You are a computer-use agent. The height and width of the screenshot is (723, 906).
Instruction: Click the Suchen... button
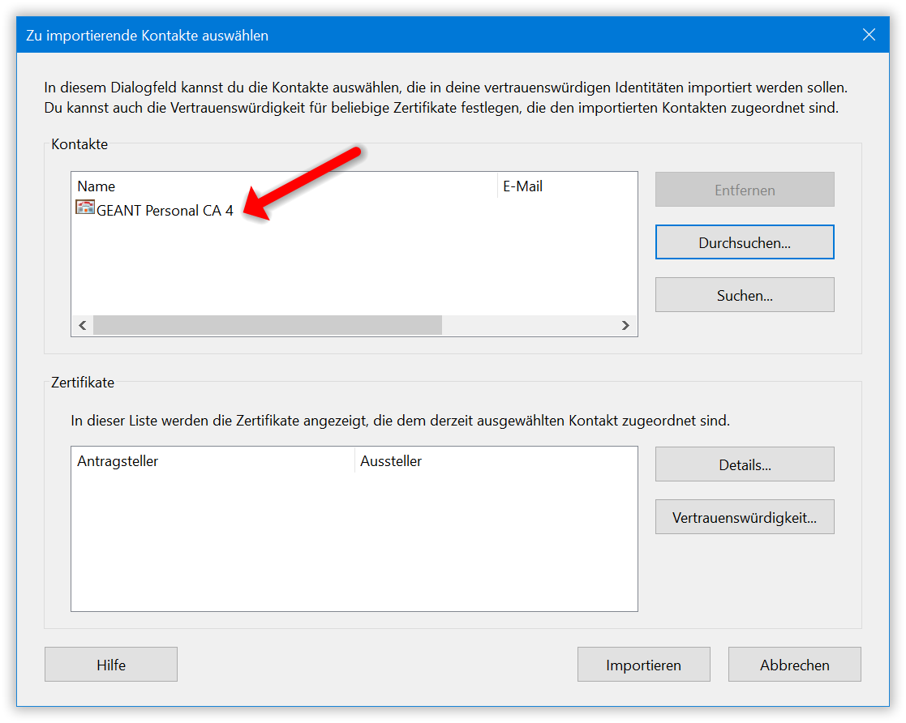(745, 295)
